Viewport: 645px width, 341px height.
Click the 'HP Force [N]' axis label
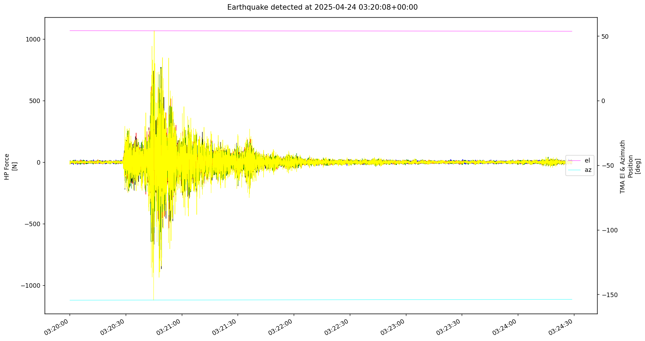[10, 166]
